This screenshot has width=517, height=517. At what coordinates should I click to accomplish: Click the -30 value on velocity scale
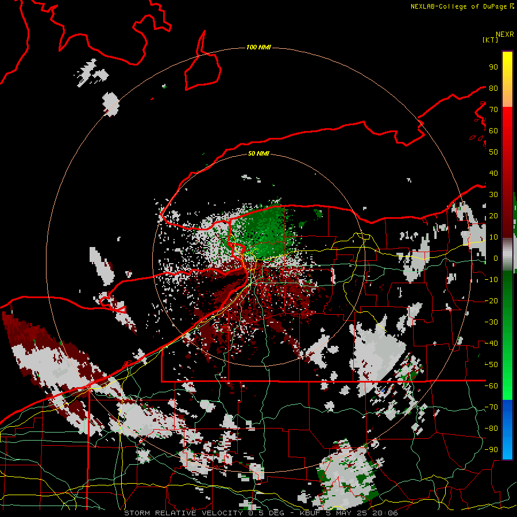click(x=492, y=322)
